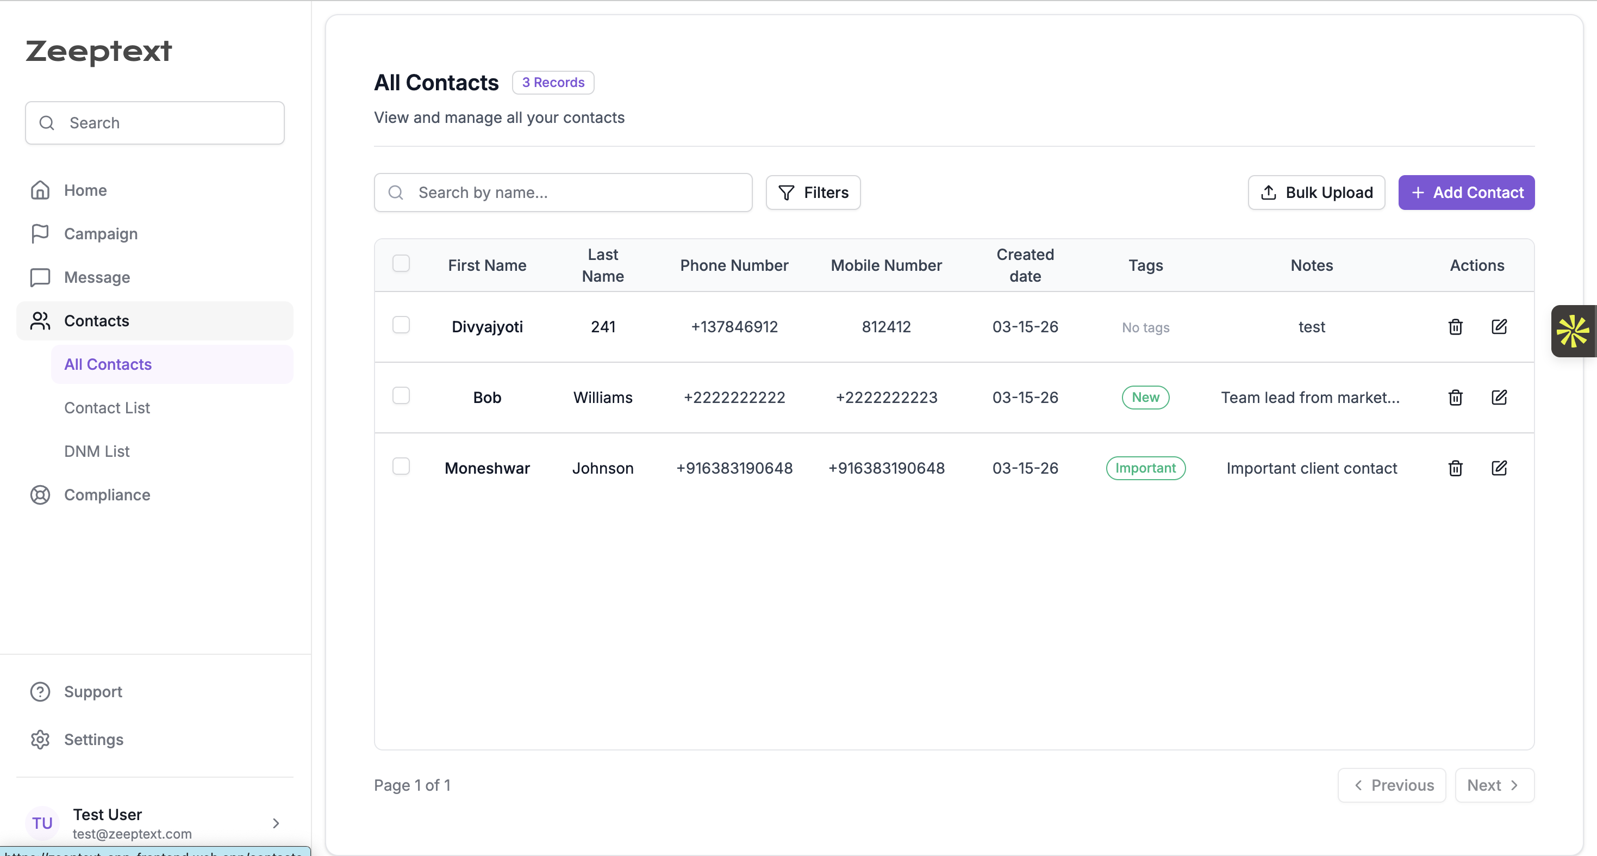Click the Campaign flag icon
1597x856 pixels.
click(40, 233)
